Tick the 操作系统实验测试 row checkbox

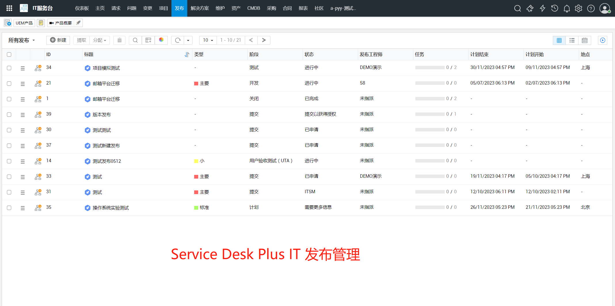tap(9, 208)
